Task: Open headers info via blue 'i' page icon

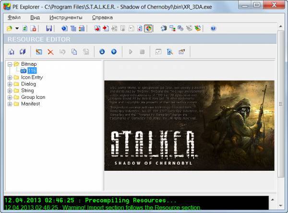Action: pos(64,28)
